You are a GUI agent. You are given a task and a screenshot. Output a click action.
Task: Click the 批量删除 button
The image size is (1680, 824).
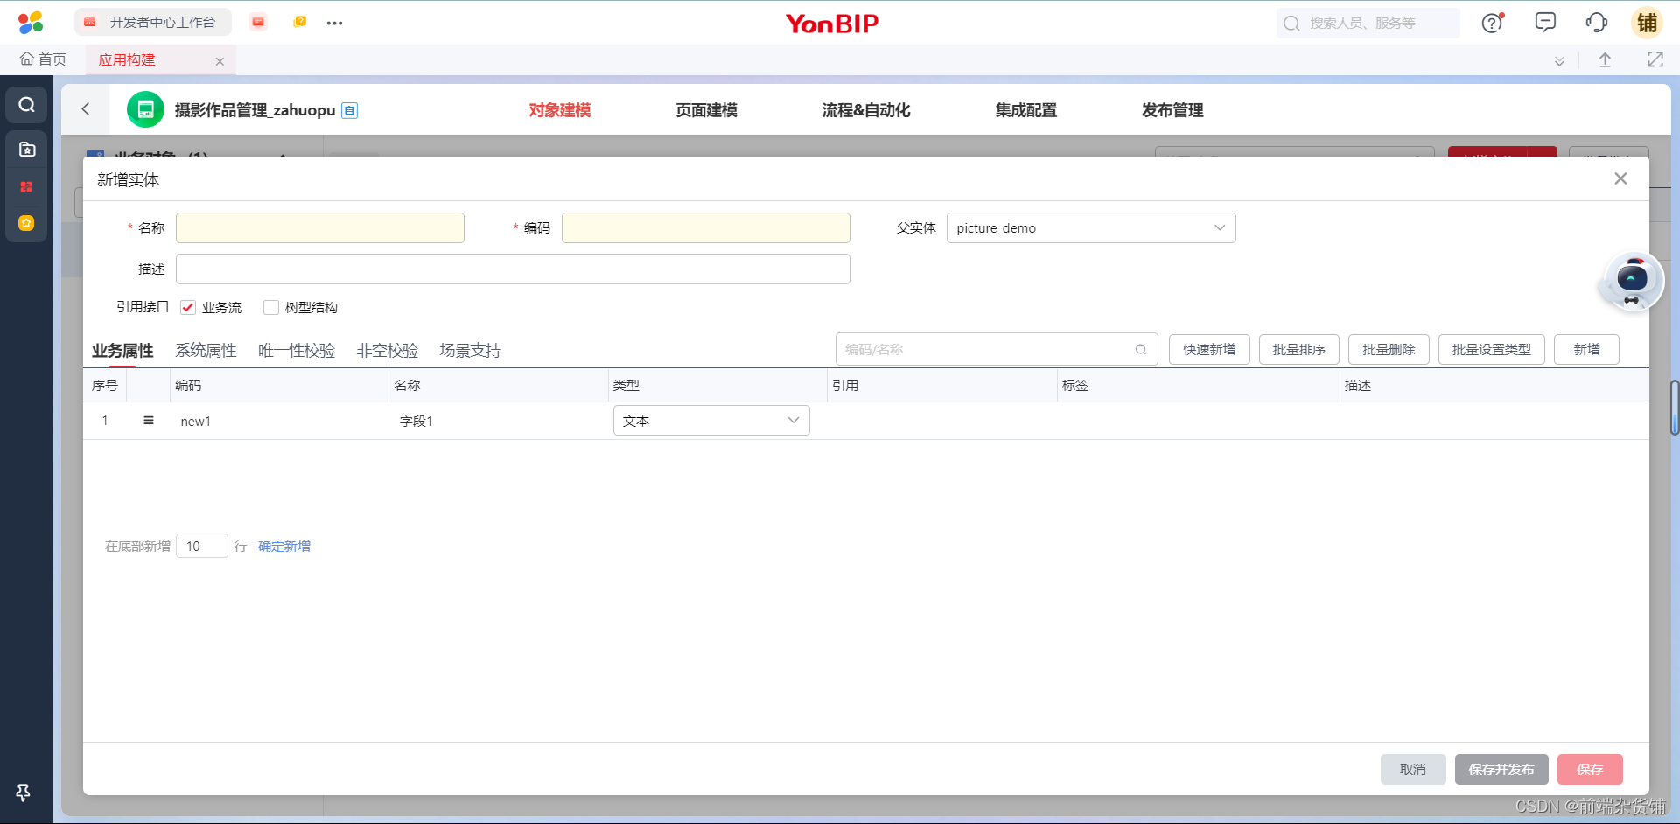coord(1389,350)
